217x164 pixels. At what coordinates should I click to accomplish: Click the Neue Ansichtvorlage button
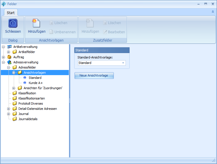[x=94, y=75]
